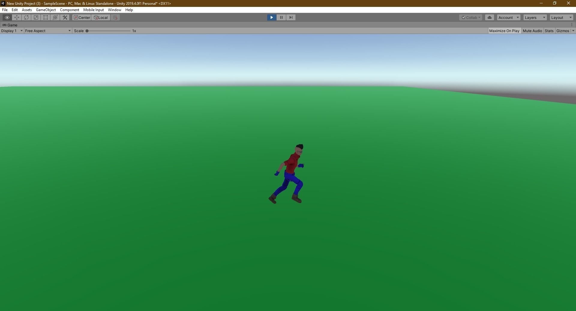
Task: Open the Help menu
Action: click(129, 10)
